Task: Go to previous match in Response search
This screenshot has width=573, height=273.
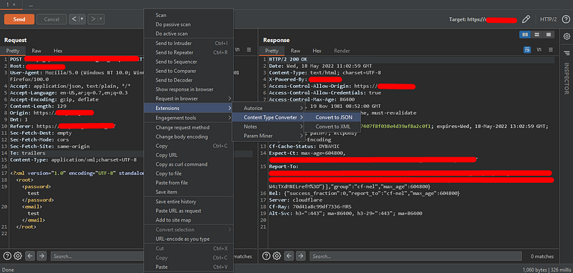Action: pos(289,257)
